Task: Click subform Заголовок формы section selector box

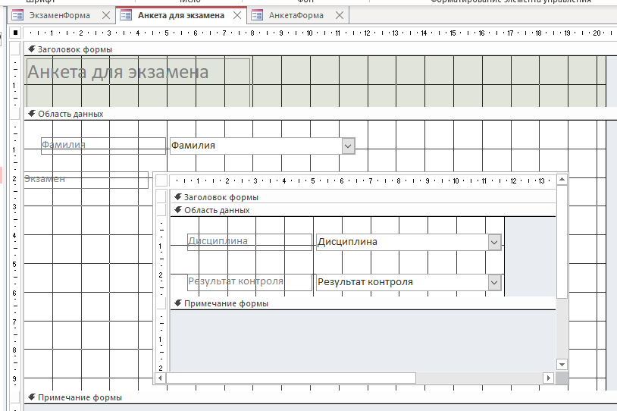Action: (x=161, y=197)
